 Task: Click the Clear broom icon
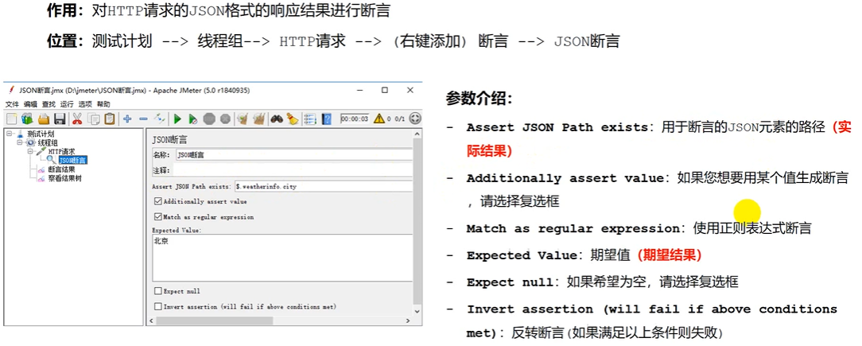[x=242, y=119]
